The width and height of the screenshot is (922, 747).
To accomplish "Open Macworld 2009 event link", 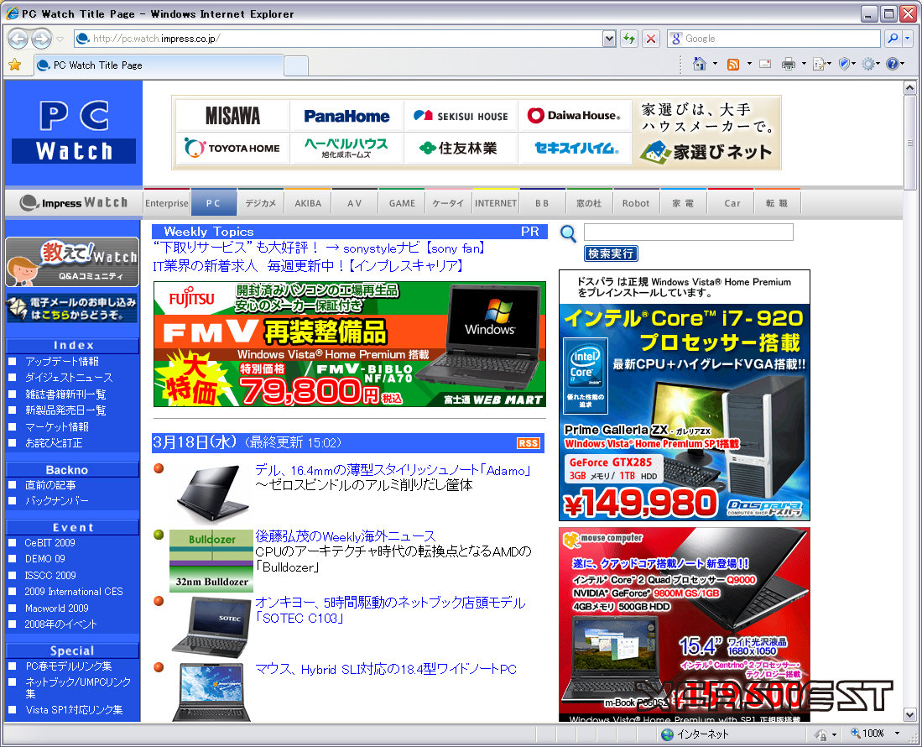I will [x=56, y=609].
